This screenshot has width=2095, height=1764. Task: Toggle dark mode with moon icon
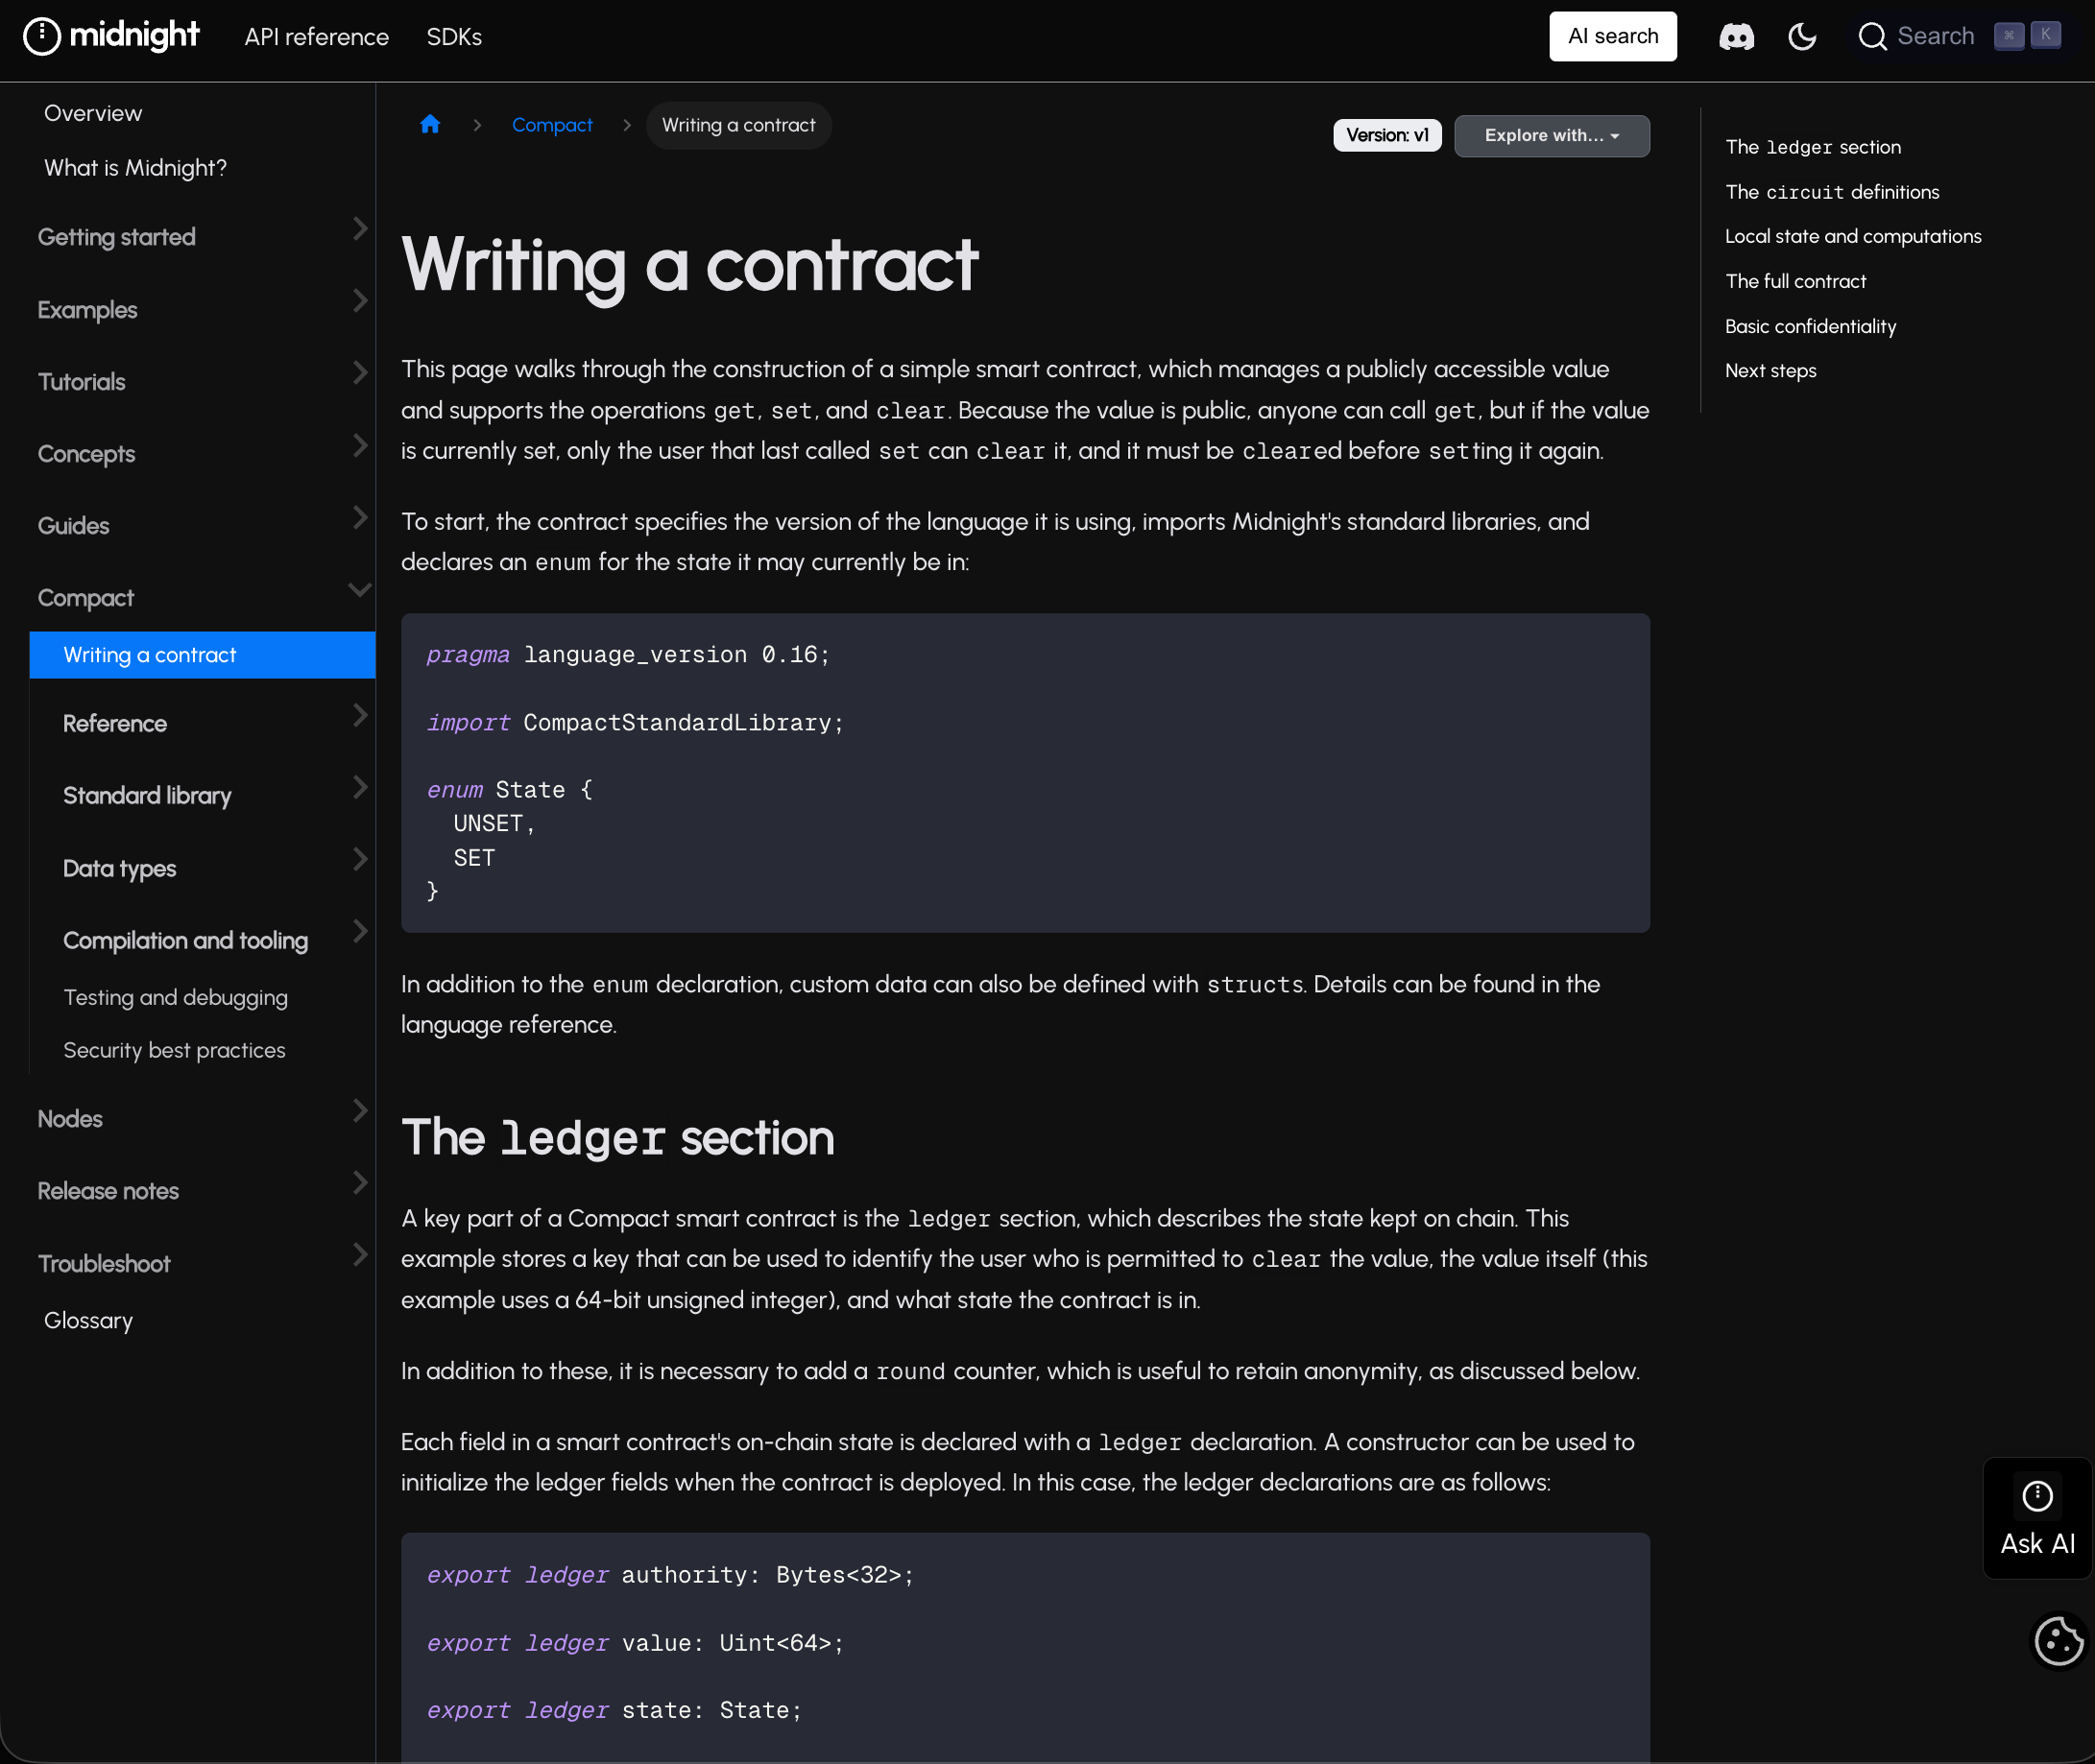point(1802,37)
